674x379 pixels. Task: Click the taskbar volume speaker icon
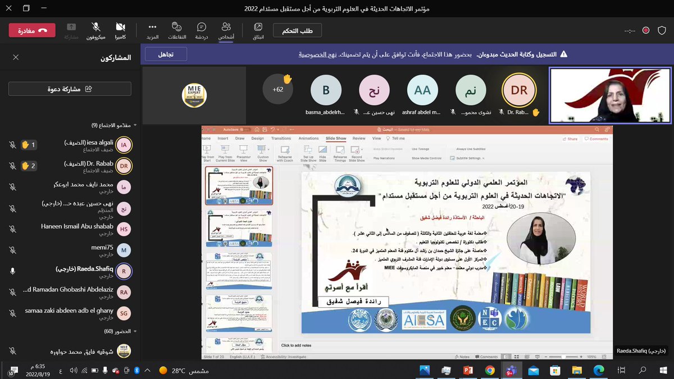click(74, 370)
